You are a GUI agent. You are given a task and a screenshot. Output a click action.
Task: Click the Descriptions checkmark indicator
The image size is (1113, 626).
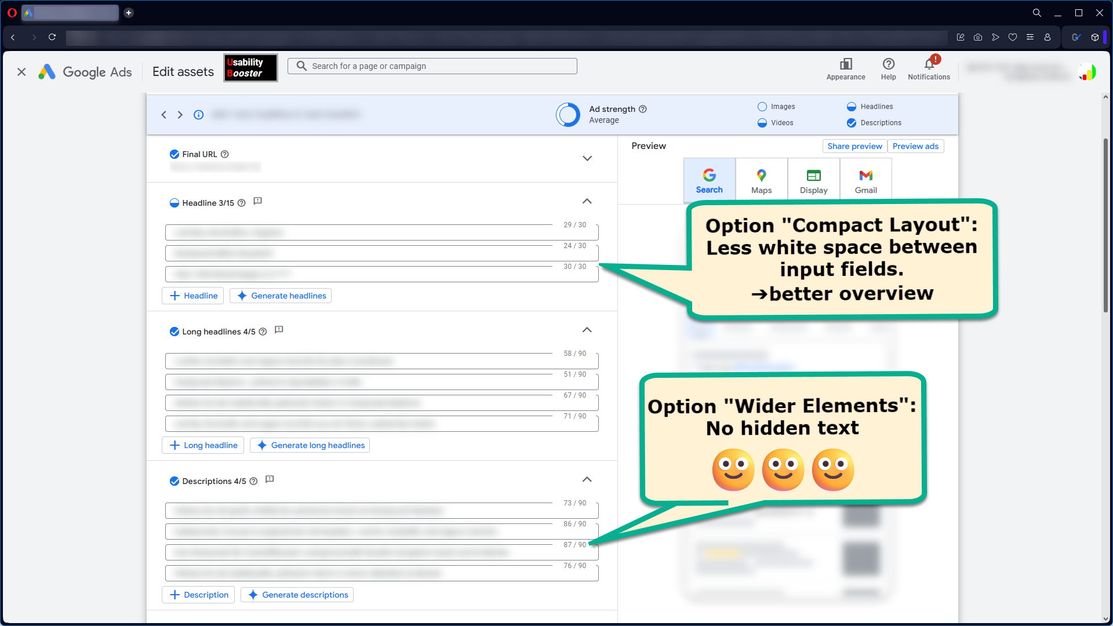coord(852,123)
